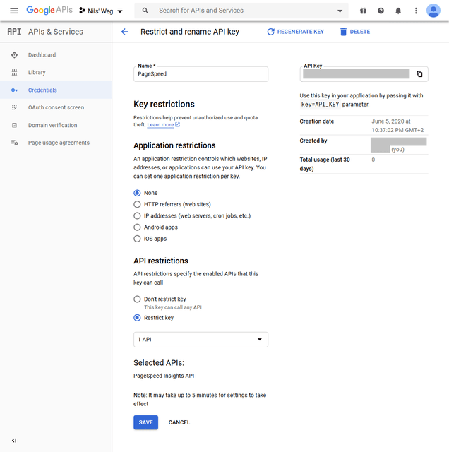Expand the search bar dropdown arrow

click(x=340, y=11)
